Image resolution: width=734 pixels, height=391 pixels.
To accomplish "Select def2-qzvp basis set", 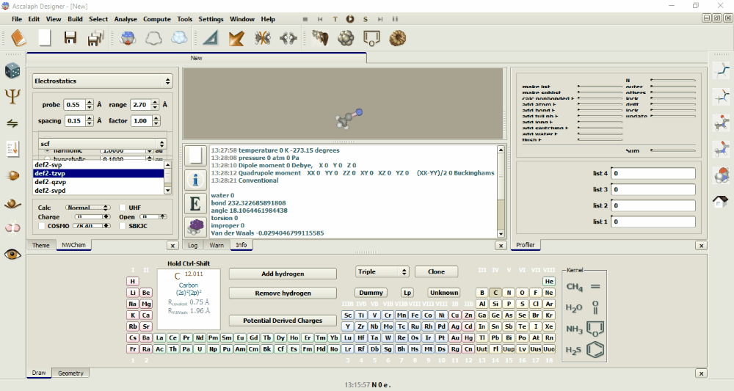I will [98, 182].
